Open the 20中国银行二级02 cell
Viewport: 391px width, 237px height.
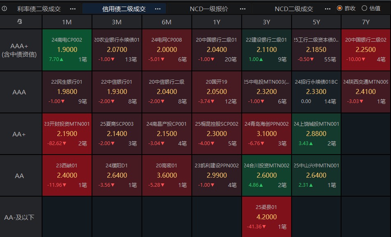(x=366, y=50)
